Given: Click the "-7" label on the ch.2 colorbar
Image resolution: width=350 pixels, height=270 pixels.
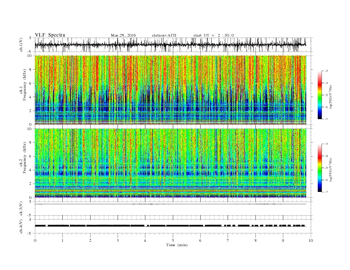Looking at the screenshot, I should pyautogui.click(x=326, y=192).
